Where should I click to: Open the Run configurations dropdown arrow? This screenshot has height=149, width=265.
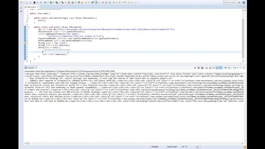pyautogui.click(x=53, y=2)
